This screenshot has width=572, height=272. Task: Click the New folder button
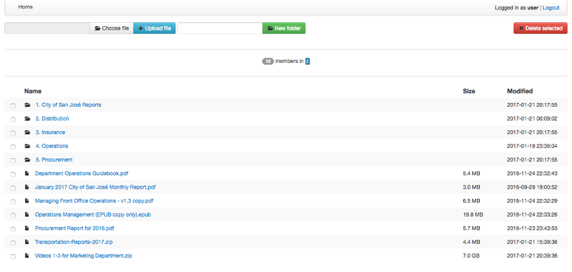pos(284,29)
